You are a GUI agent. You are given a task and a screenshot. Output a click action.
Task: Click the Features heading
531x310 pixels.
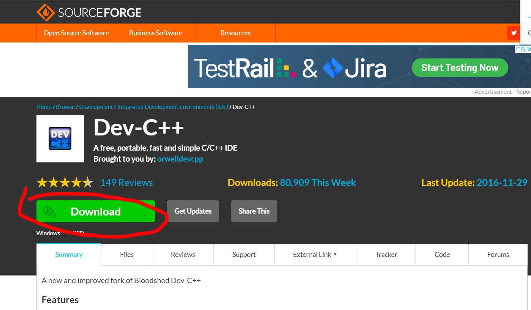60,300
